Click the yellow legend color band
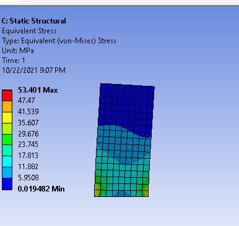This screenshot has width=239, height=226. 7,117
